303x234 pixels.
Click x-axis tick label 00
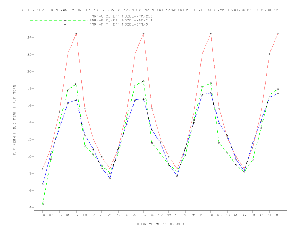(43, 215)
